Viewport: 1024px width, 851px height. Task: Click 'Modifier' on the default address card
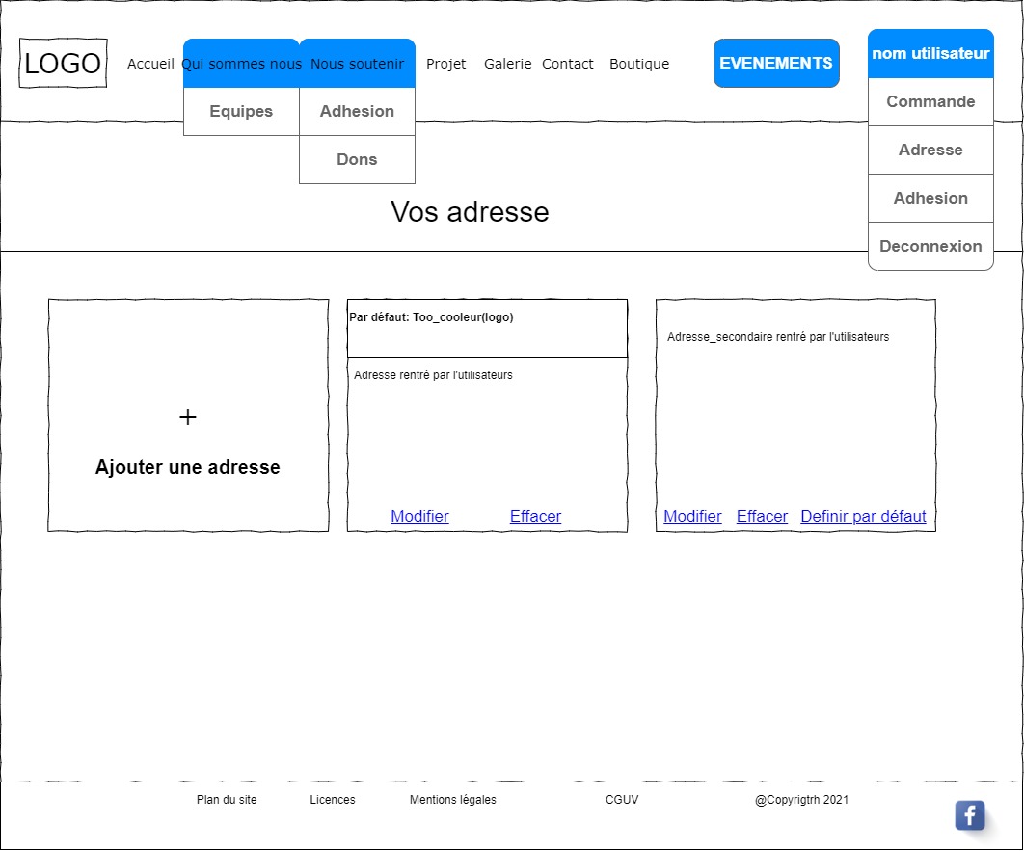[419, 517]
